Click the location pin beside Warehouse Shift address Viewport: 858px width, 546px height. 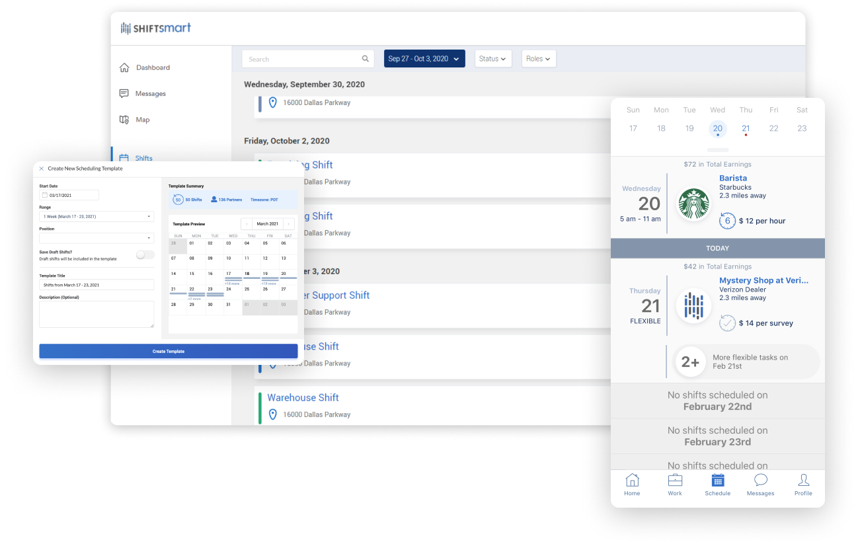point(273,414)
